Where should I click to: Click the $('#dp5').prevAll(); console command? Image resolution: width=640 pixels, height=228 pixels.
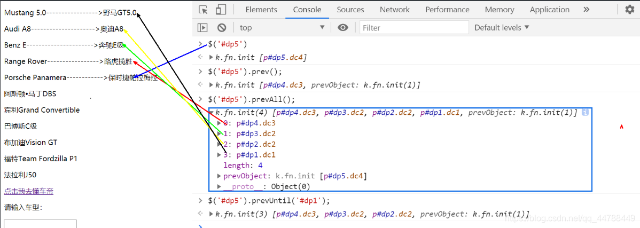(x=251, y=99)
